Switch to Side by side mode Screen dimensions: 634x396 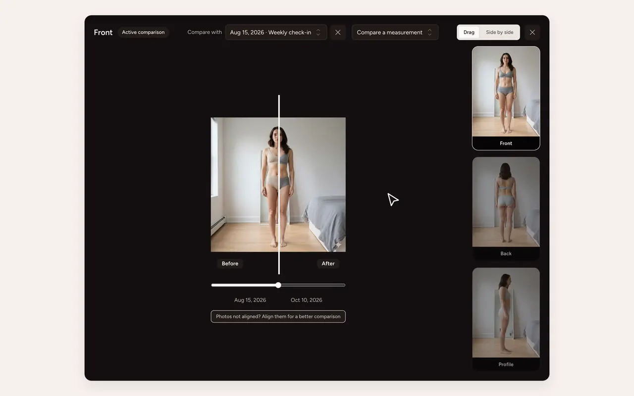499,32
